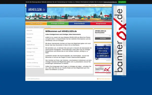Open the Datenschutzerklärung link in cookie bar
The width and height of the screenshot is (152, 95).
pos(110,2)
